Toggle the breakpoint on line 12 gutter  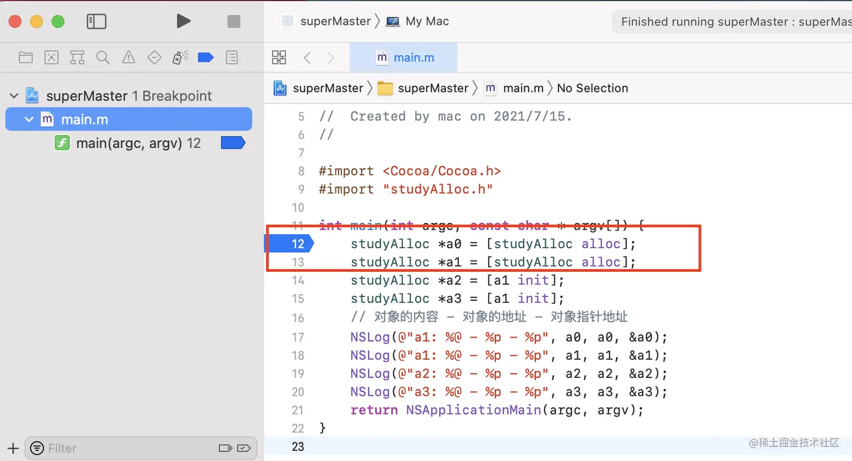[x=289, y=244]
